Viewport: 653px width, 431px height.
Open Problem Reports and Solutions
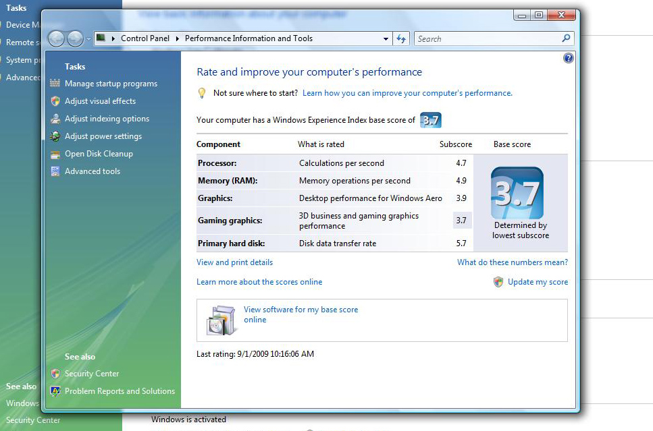point(120,391)
